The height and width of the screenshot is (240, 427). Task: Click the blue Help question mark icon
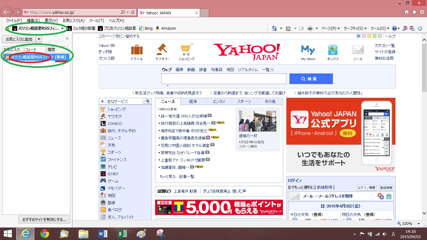pos(394,28)
